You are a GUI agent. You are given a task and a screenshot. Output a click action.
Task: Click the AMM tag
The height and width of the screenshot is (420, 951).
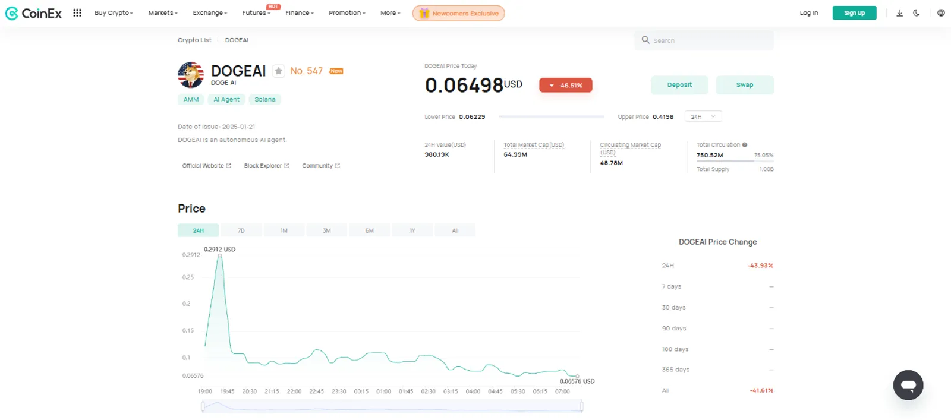(x=191, y=99)
